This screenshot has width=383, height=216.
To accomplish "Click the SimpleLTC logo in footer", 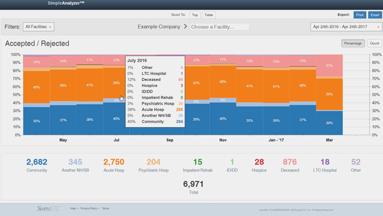I will pos(48,208).
